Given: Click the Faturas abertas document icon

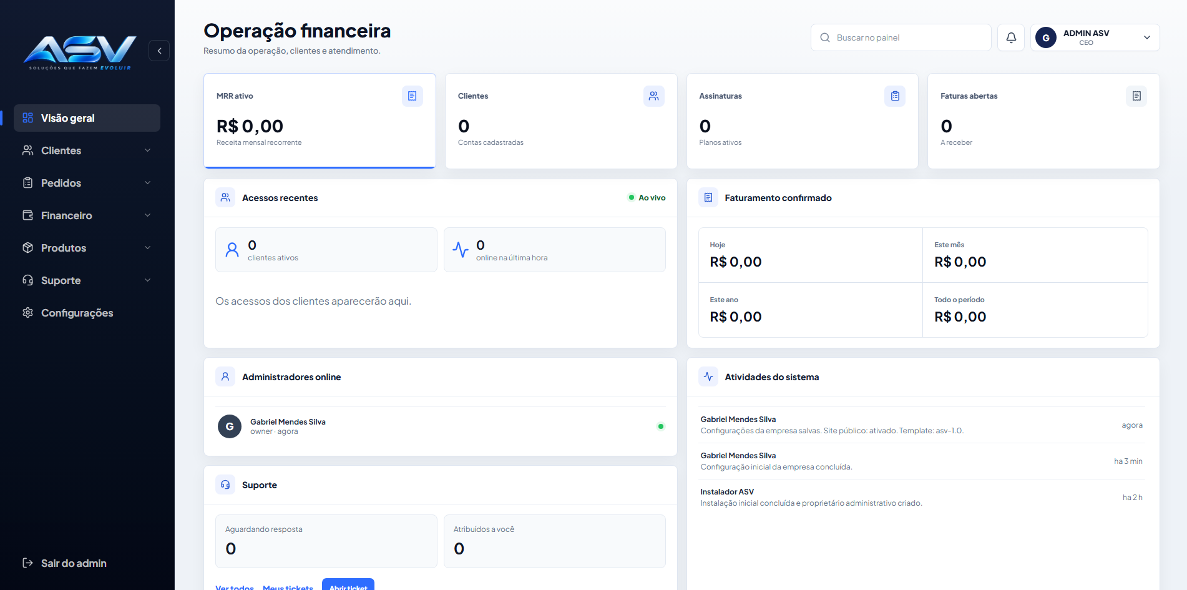Looking at the screenshot, I should pos(1136,96).
